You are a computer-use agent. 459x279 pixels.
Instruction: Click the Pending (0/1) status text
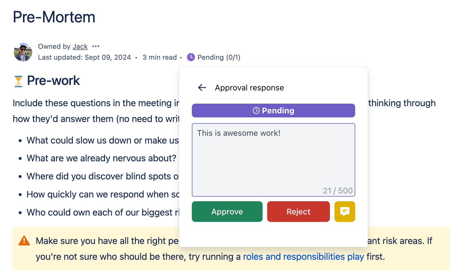[x=219, y=57]
